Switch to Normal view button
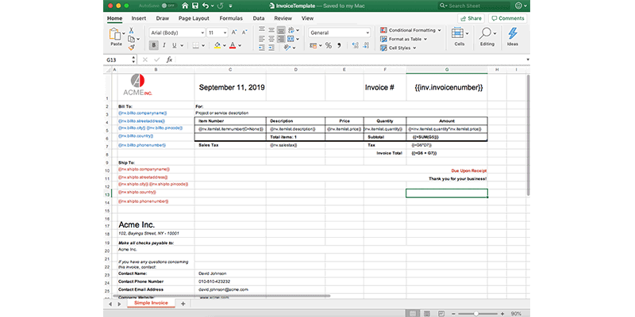The width and height of the screenshot is (635, 317). (x=413, y=313)
